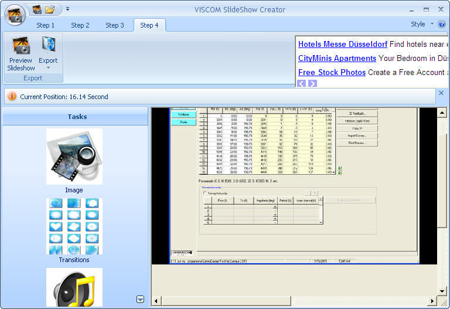Switch to the Step 3 tab
This screenshot has width=450, height=309.
click(x=114, y=25)
